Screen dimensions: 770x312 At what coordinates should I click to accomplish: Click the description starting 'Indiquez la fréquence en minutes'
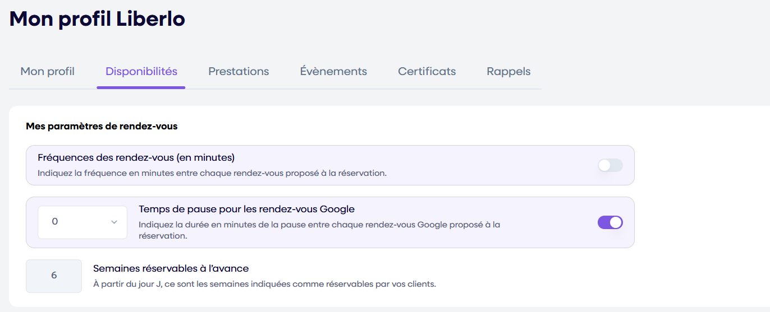[212, 173]
